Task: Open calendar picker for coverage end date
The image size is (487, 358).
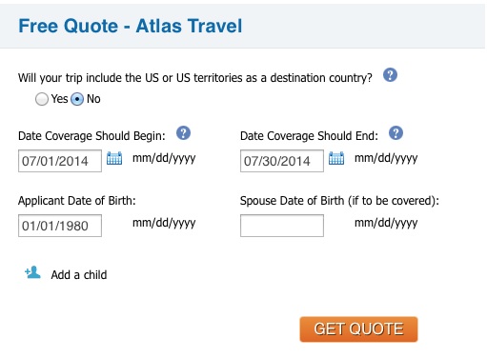Action: coord(336,158)
